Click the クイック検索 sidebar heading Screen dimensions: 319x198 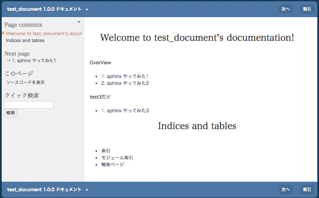coord(21,95)
